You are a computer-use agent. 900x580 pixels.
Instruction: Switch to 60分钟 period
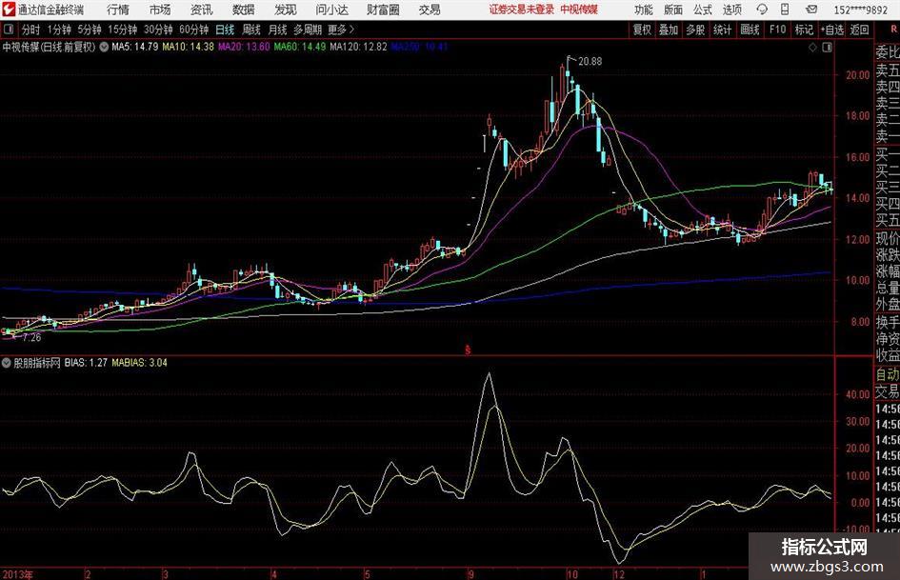point(193,30)
